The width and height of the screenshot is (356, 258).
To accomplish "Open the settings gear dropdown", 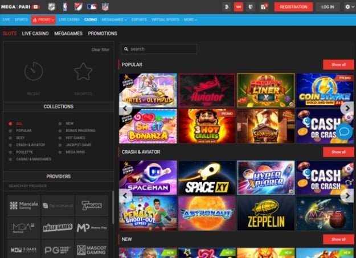I will (x=350, y=7).
